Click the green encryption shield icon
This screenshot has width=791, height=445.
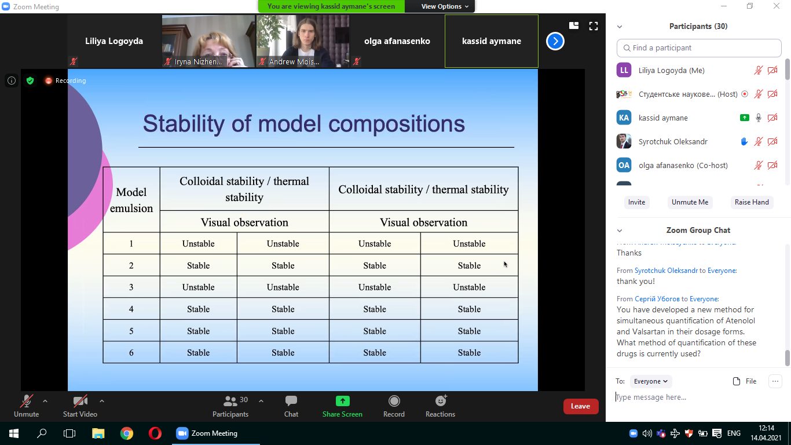(30, 81)
